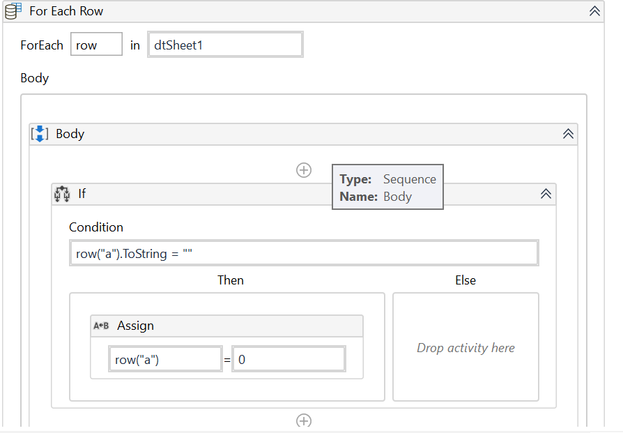Image resolution: width=623 pixels, height=433 pixels.
Task: Edit the Assign target row("a") field
Action: point(165,360)
